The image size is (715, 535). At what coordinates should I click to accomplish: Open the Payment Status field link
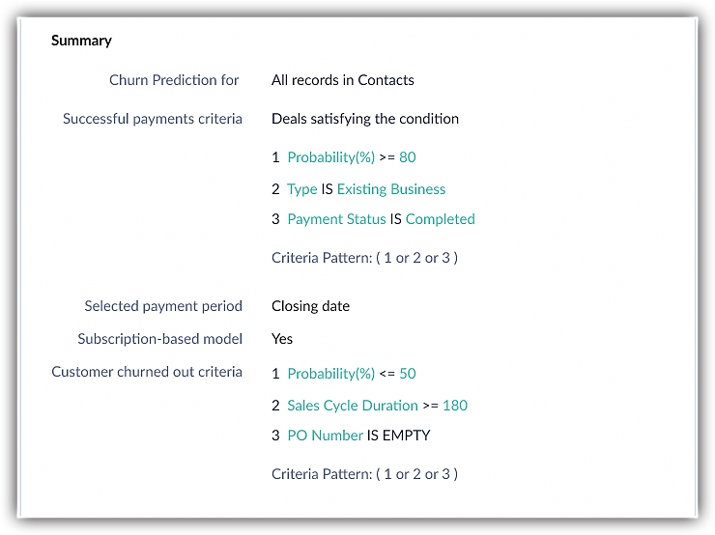coord(336,219)
